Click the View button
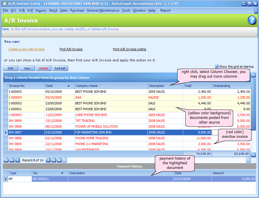 click(27, 68)
